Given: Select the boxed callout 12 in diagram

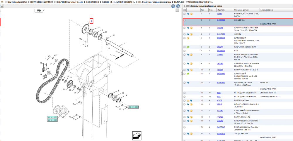Looking at the screenshot, I should pyautogui.click(x=49, y=73).
